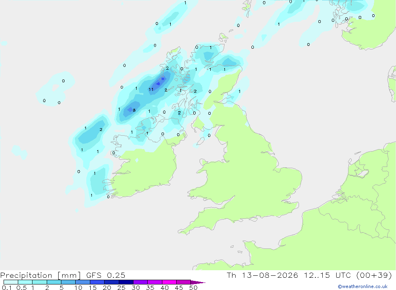
Task: Open the weatheronline.co.uk copyright link
Action: [x=363, y=286]
